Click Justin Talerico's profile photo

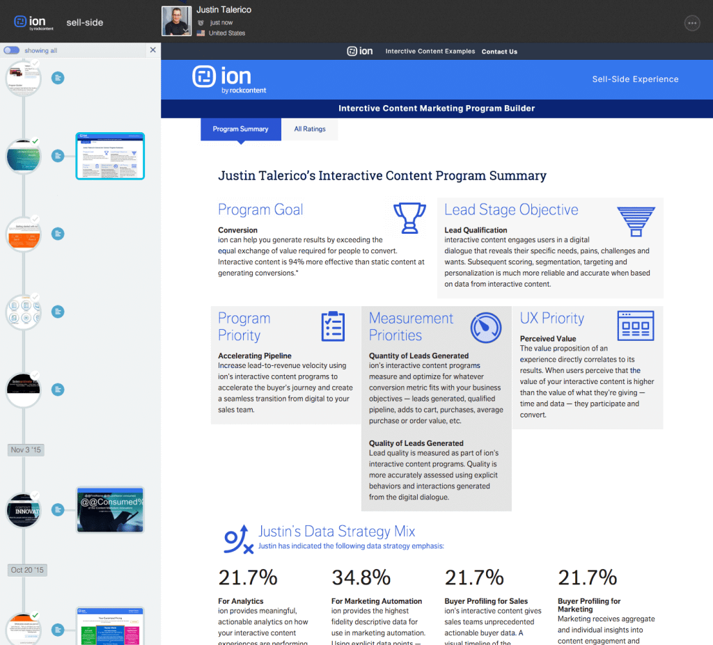(176, 22)
